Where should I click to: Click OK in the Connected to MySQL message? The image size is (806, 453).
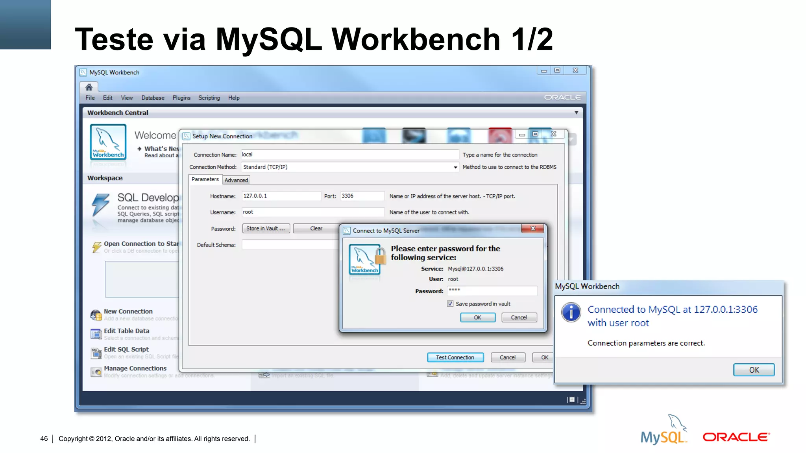[x=754, y=370]
